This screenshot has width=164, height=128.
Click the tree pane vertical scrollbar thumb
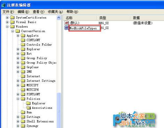pos(59,110)
